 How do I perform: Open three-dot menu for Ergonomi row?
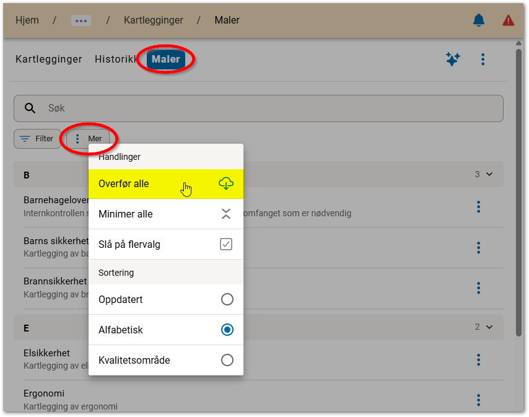pos(478,400)
